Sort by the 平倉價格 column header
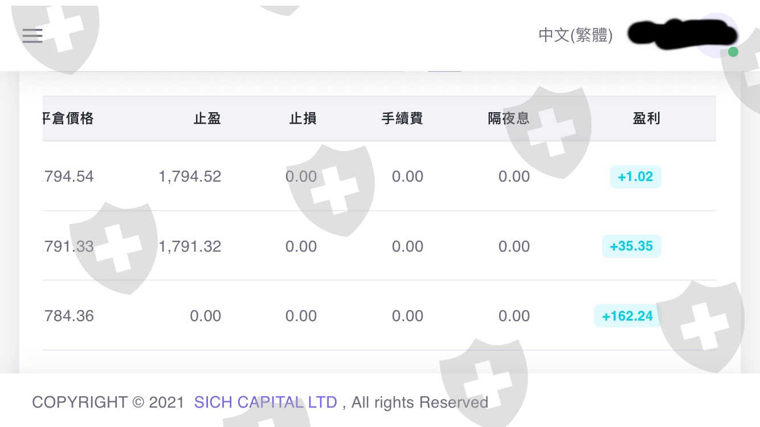 coord(68,118)
